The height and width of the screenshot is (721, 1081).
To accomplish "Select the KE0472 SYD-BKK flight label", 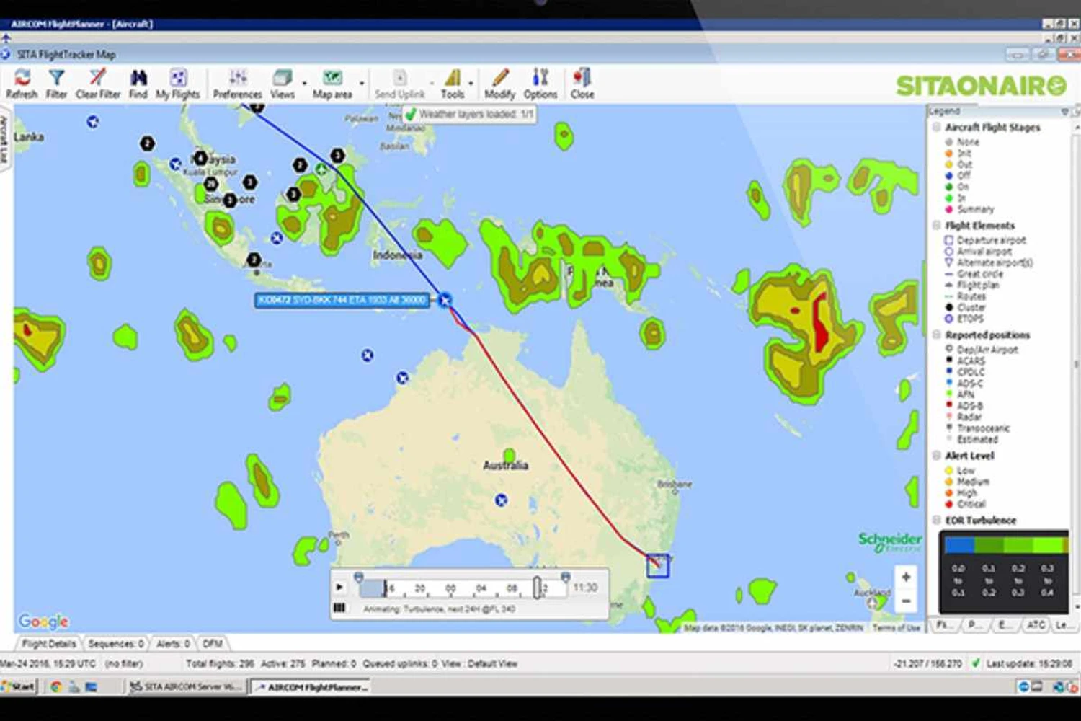I will click(342, 300).
